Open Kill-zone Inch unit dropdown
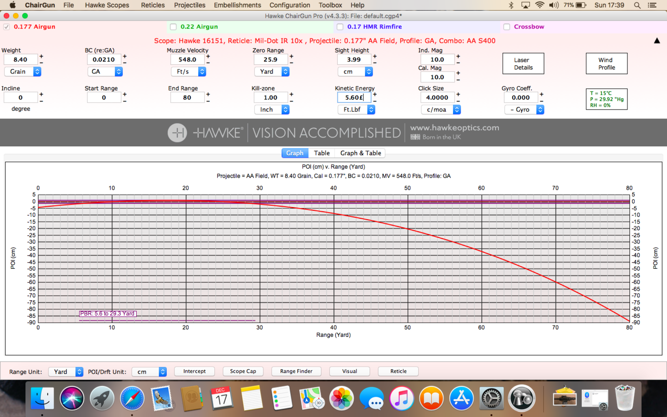Screen dimensions: 667x417 click(x=272, y=110)
